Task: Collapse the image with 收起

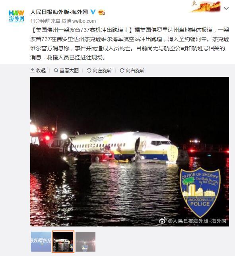Action: click(x=38, y=70)
